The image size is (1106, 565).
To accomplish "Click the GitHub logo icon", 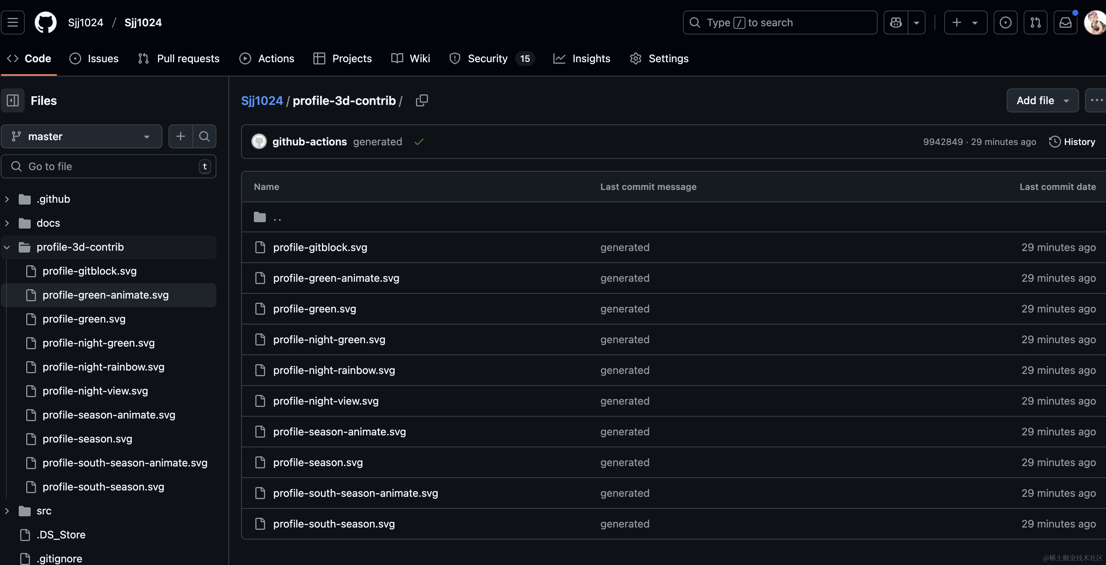I will (x=45, y=22).
